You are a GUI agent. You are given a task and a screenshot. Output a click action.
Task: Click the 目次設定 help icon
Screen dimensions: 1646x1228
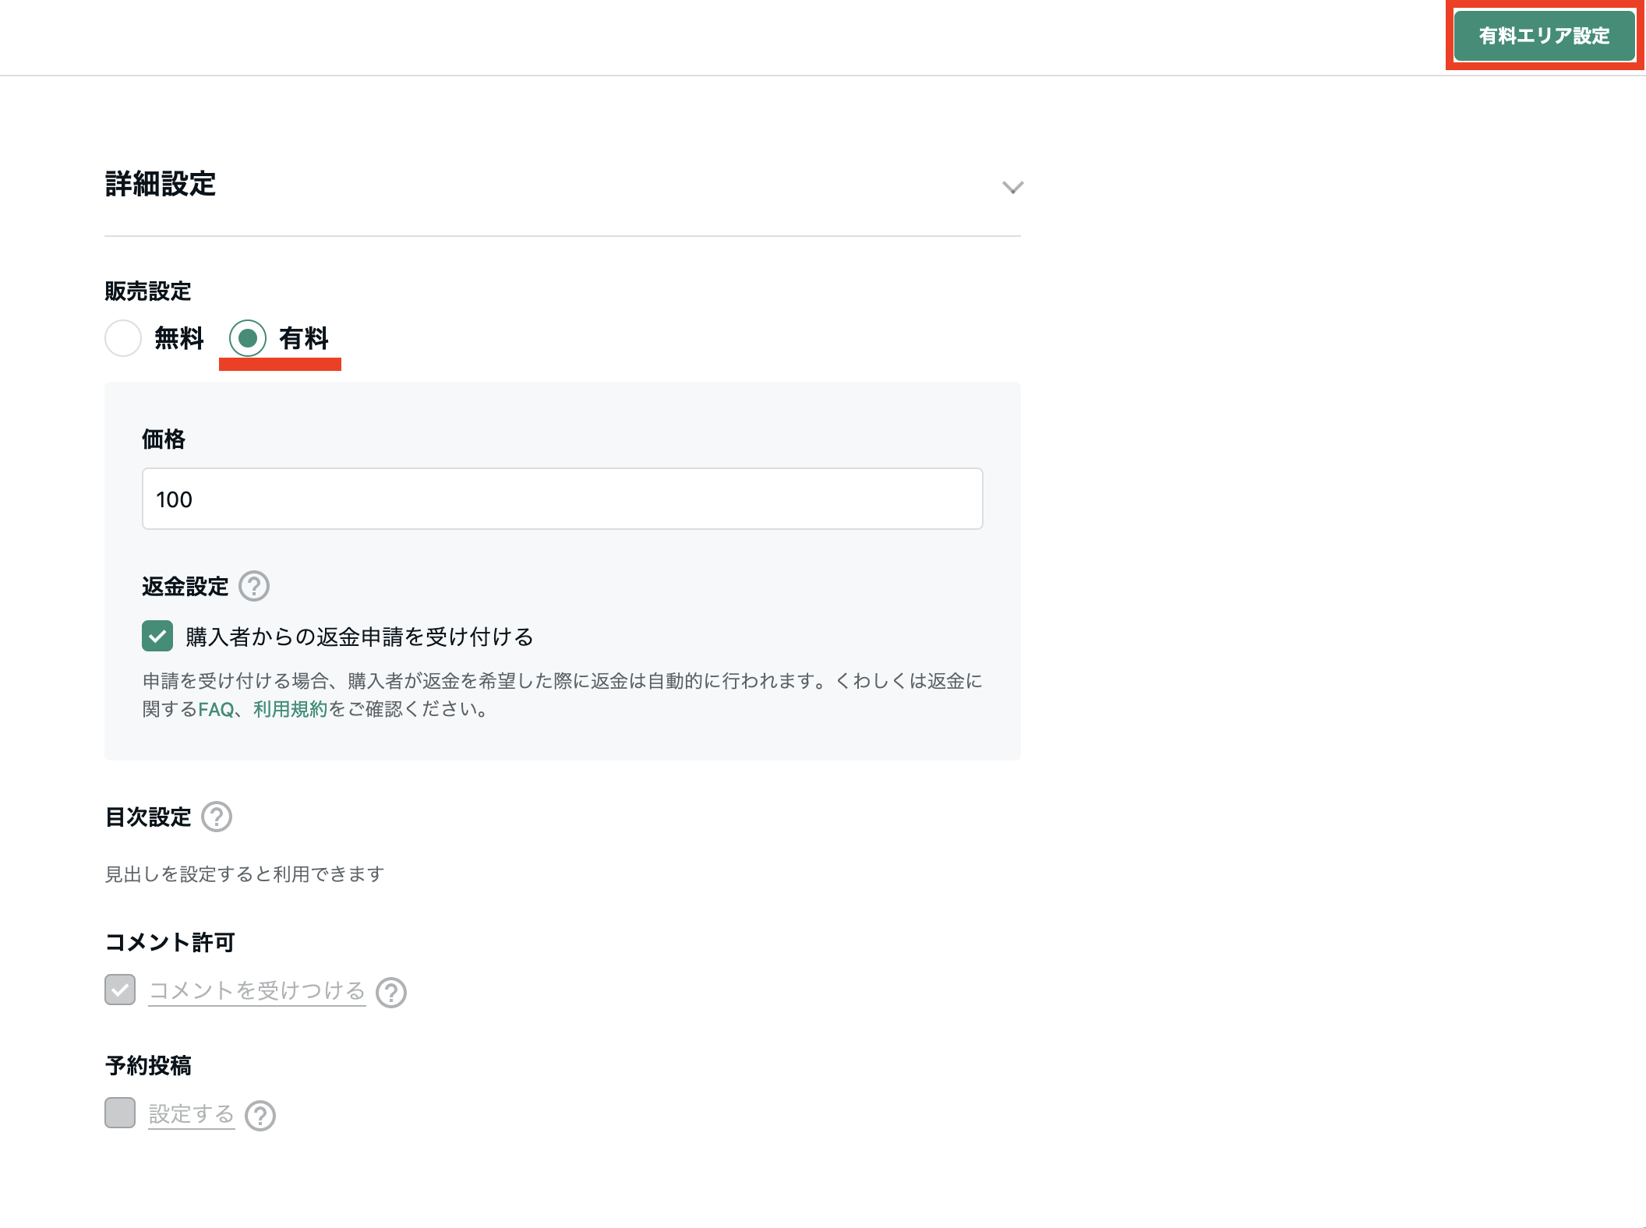[217, 817]
